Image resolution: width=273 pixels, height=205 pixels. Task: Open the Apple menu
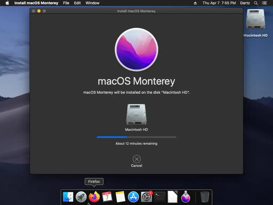pos(7,3)
